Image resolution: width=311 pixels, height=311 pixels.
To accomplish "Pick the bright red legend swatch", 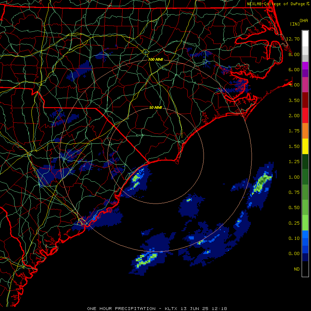I will [305, 115].
